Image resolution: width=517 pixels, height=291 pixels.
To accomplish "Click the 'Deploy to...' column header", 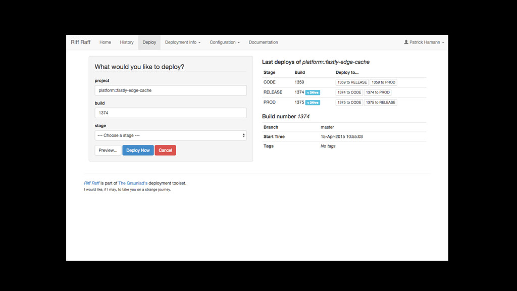I will coord(347,72).
